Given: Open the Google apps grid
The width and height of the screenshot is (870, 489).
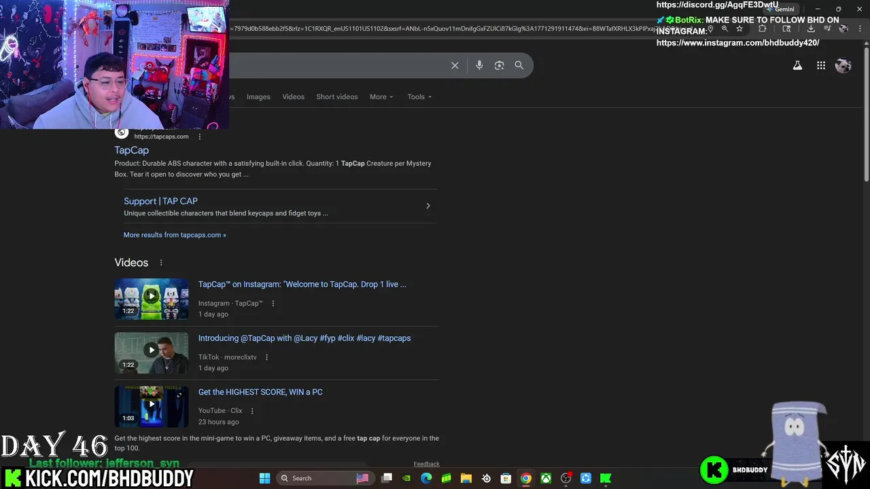Looking at the screenshot, I should [x=821, y=65].
